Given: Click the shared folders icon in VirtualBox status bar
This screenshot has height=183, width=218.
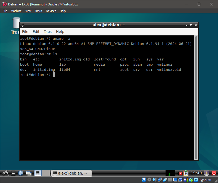Looking at the screenshot, I should 170,179.
